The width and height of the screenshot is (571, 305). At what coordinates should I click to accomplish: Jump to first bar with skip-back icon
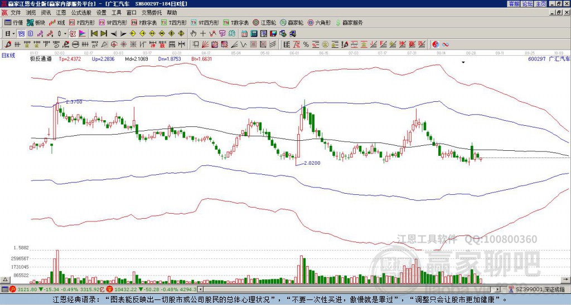(94, 34)
